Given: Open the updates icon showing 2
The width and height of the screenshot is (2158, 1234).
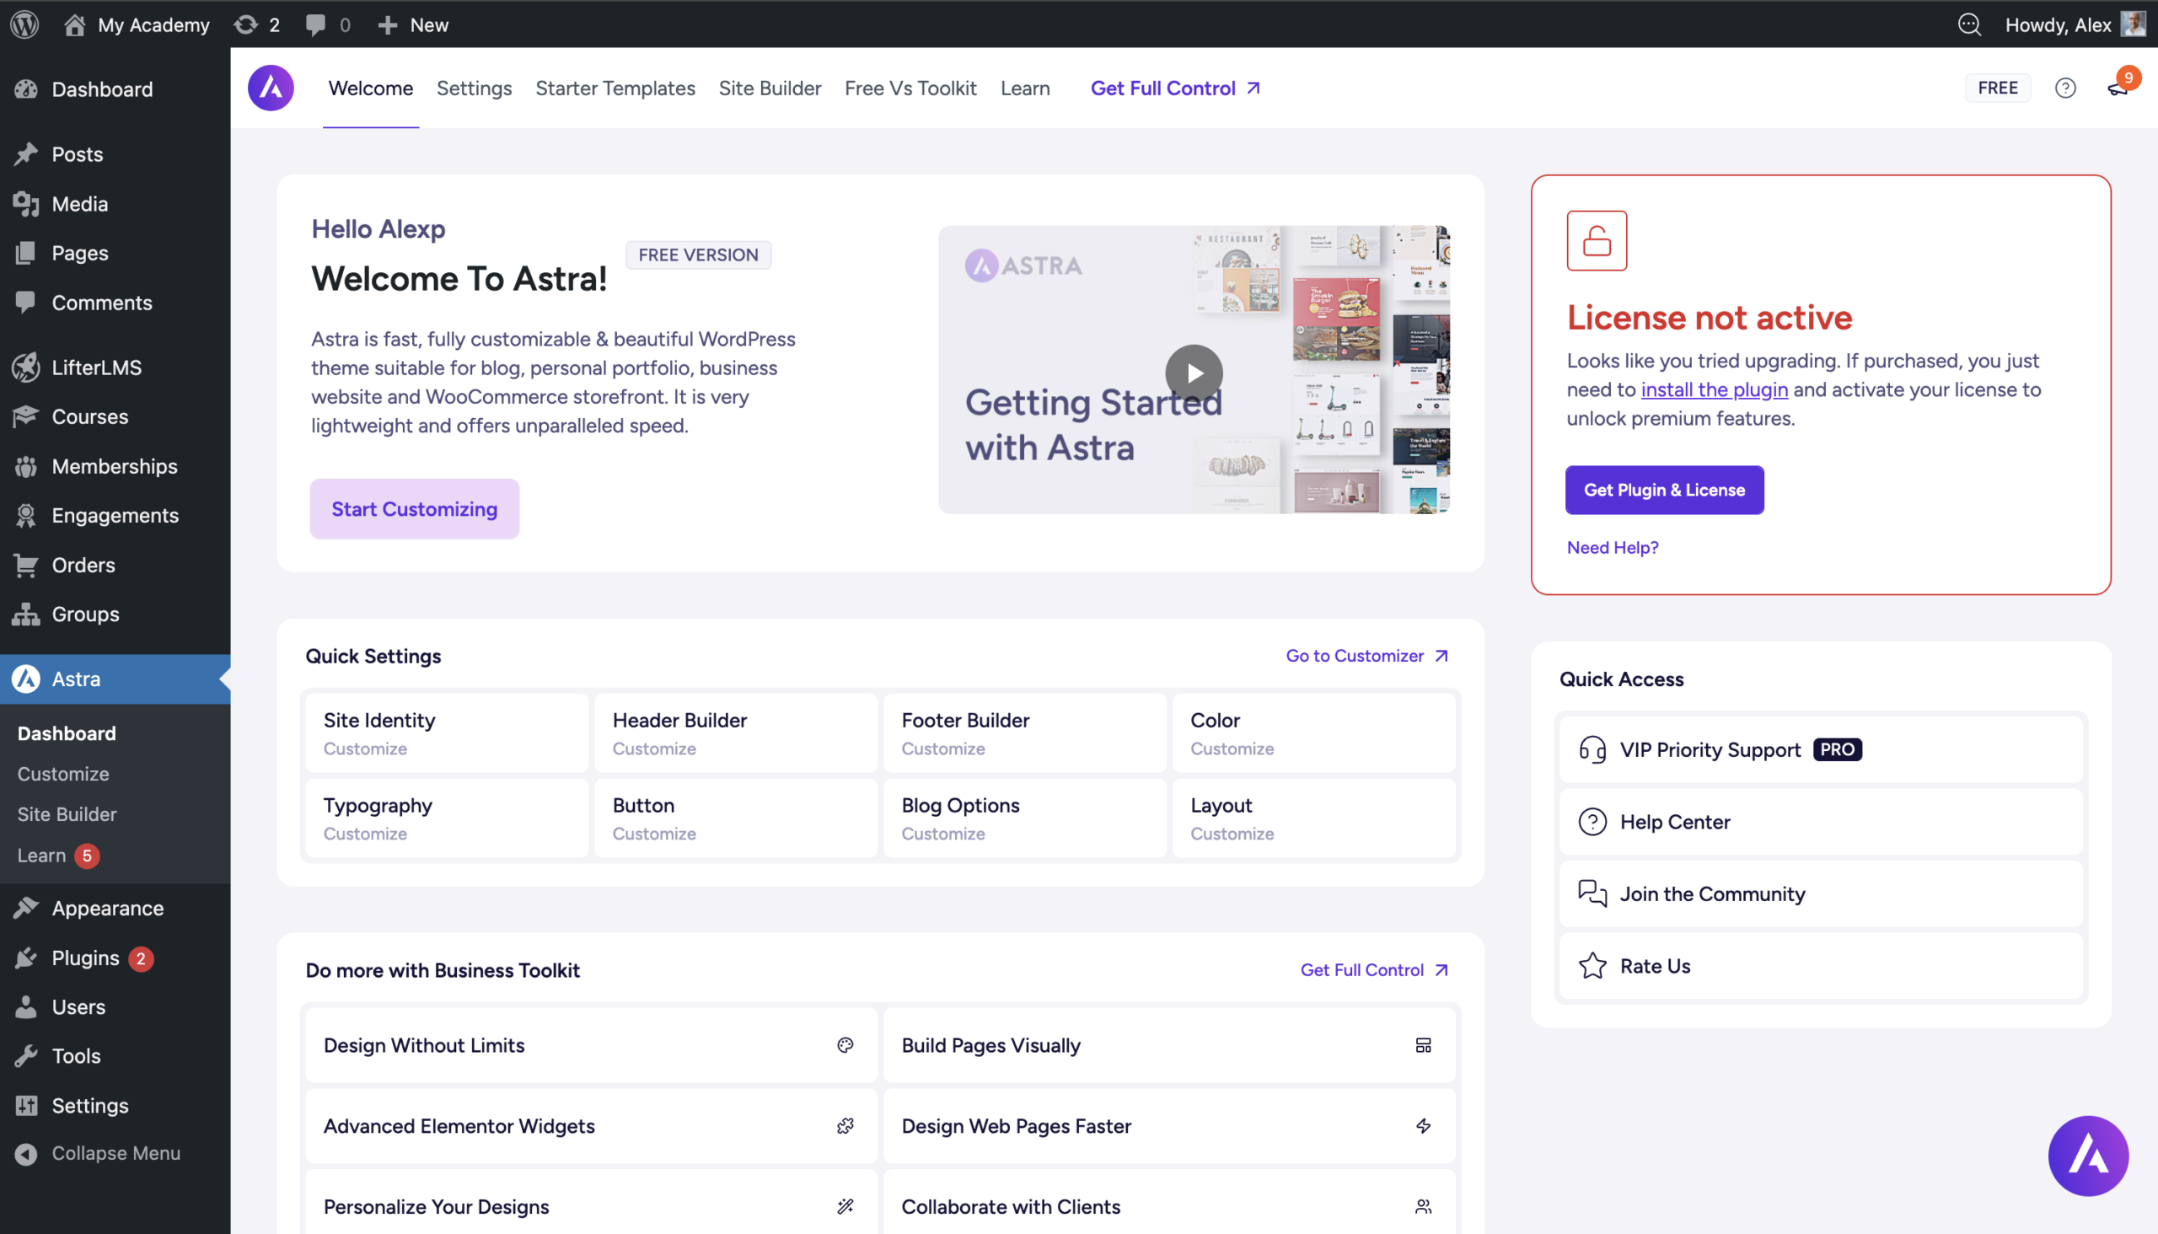Looking at the screenshot, I should (257, 24).
